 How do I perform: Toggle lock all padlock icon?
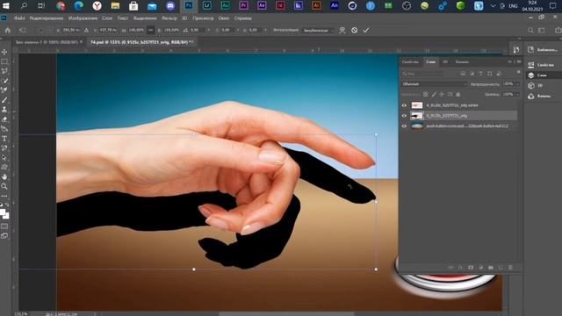(458, 95)
